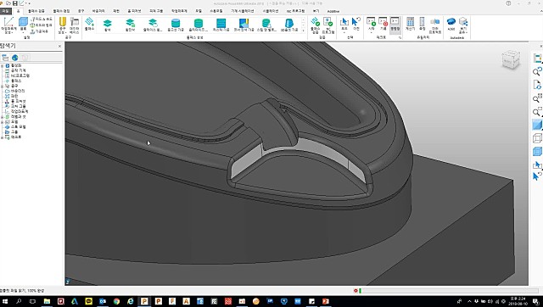The image size is (543, 307).
Task: Switch to explorer globe browser tab icon
Action: coord(15,58)
